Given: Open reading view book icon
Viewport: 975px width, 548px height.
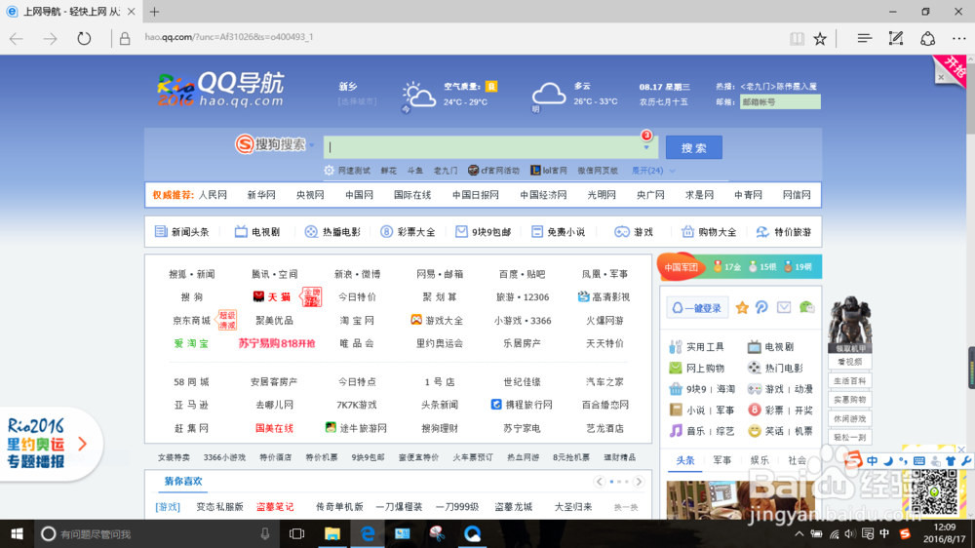Looking at the screenshot, I should pyautogui.click(x=797, y=39).
